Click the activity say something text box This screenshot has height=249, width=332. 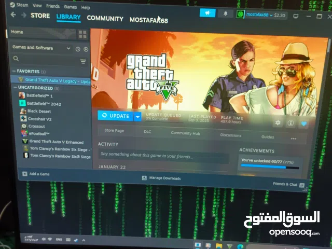point(164,156)
